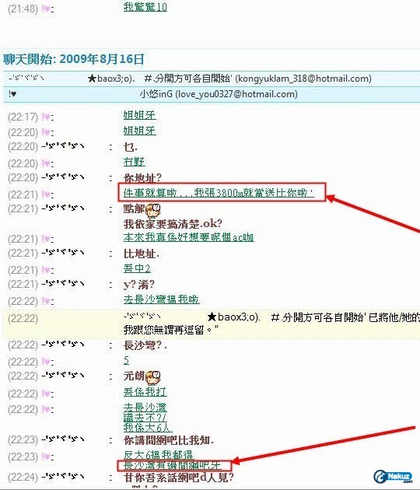Click the star icon before baox3;o) in header
This screenshot has width=420, height=490.
click(x=92, y=79)
